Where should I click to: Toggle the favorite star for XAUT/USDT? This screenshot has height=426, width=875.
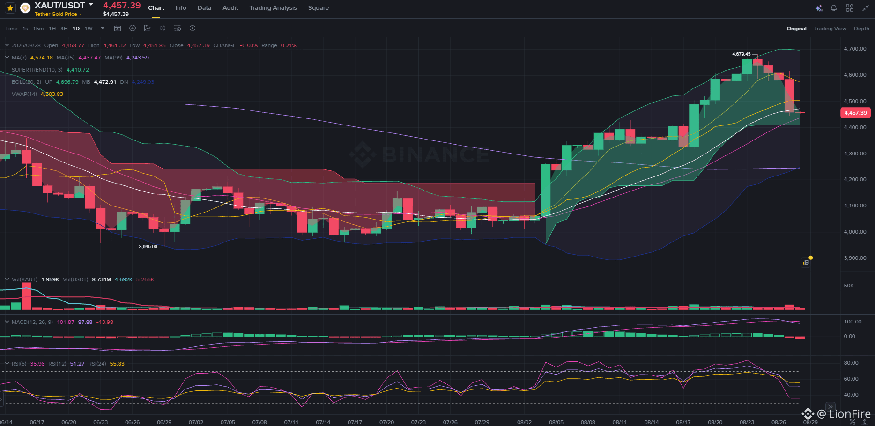click(10, 8)
